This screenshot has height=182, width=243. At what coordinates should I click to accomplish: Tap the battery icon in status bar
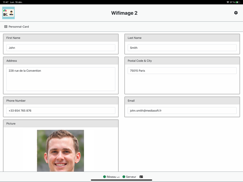pos(238,2)
